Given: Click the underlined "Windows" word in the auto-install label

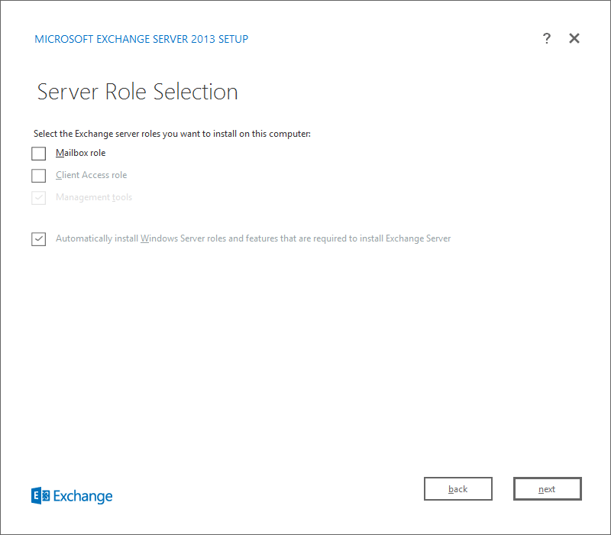Looking at the screenshot, I should tap(159, 238).
